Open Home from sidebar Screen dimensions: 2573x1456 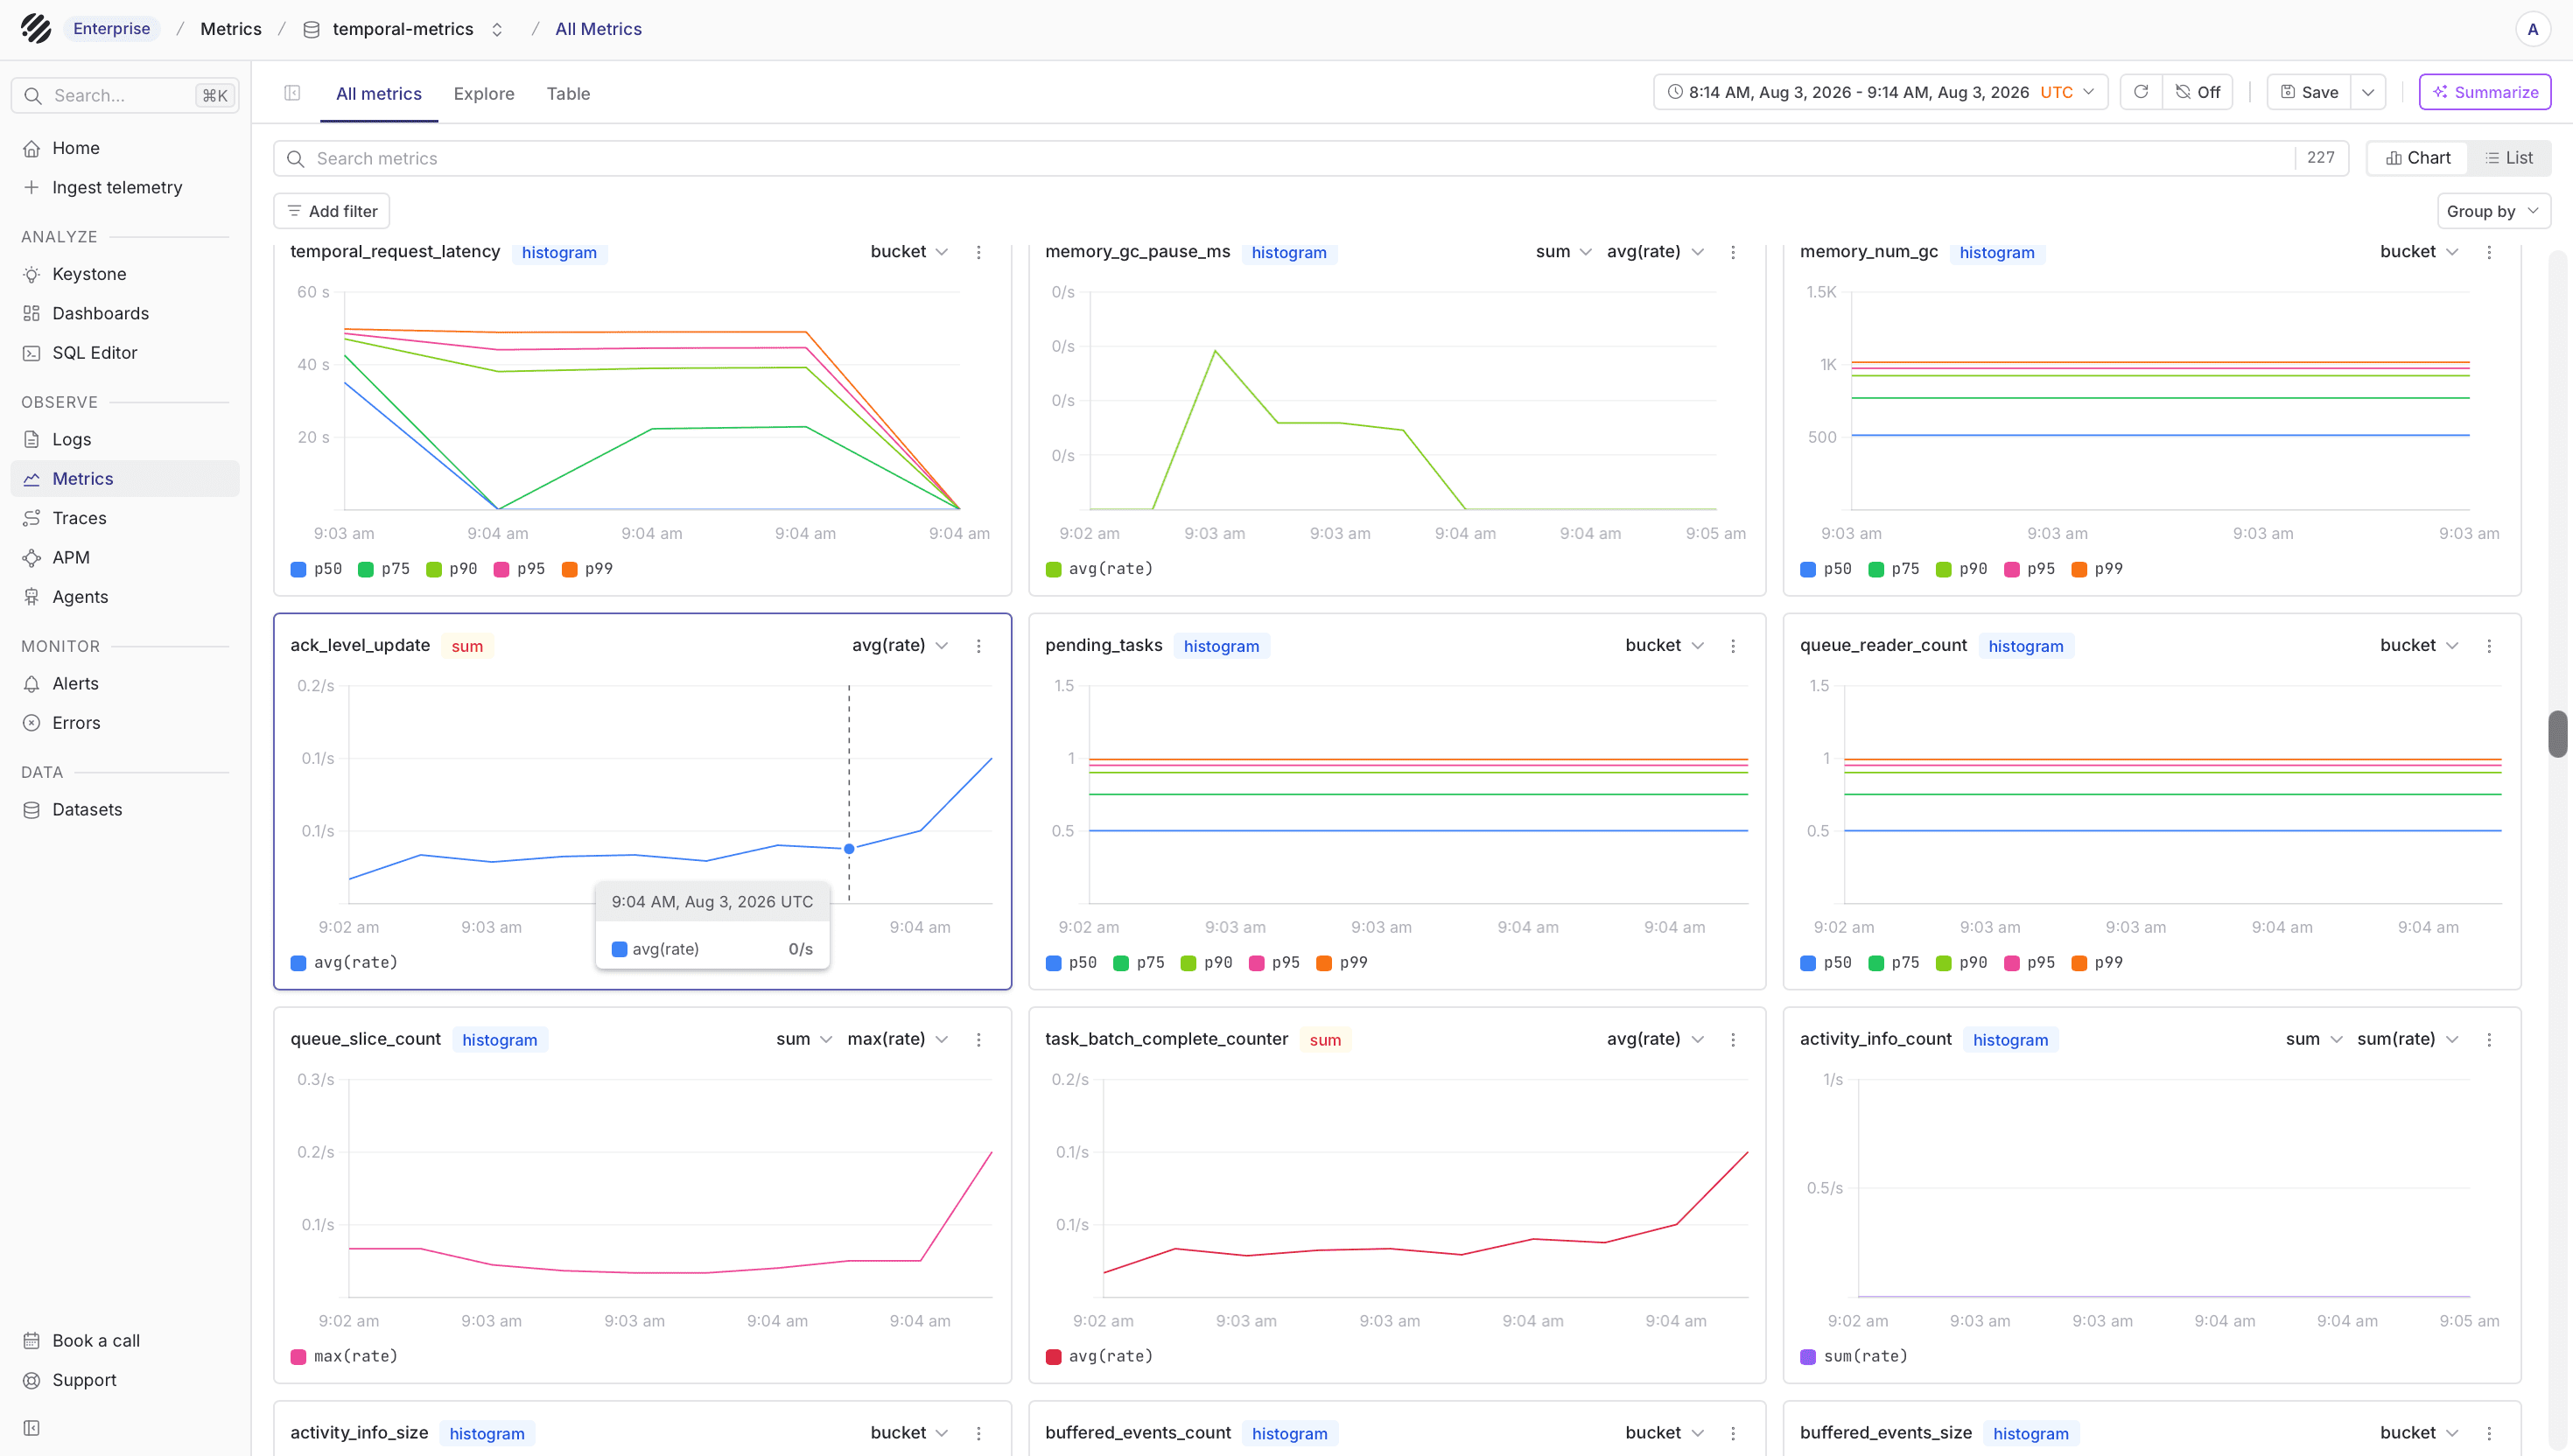(125, 148)
